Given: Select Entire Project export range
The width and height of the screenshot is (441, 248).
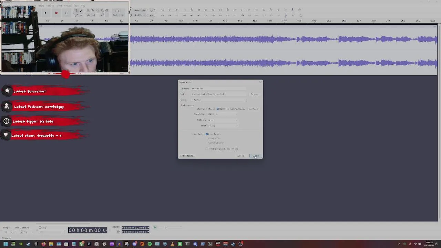Looking at the screenshot, I should [207, 134].
